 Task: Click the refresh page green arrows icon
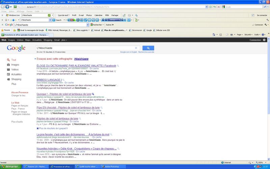(214, 7)
